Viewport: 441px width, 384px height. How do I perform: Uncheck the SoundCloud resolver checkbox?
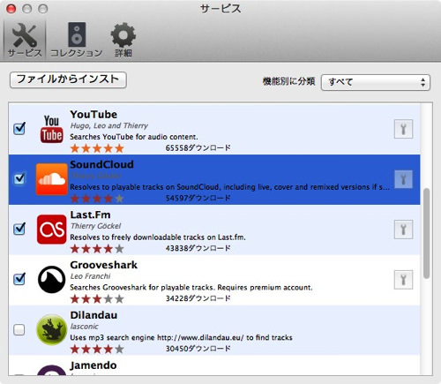19,178
